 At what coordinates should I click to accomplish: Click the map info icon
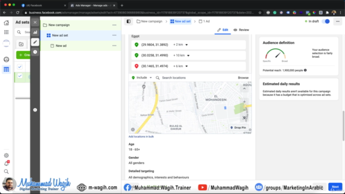133,129
